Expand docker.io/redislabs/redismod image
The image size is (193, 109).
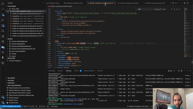(8, 46)
